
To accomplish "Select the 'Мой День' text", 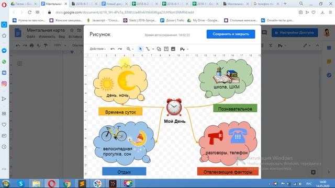I will coord(175,121).
